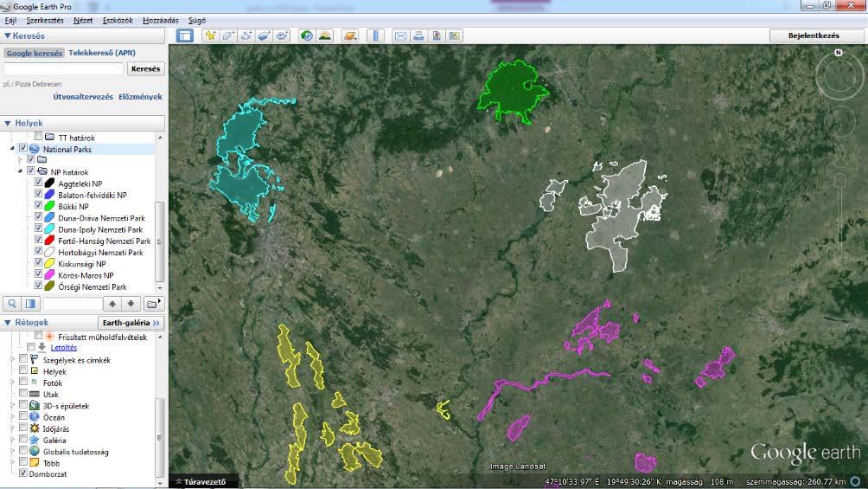Select the ruler tool icon
Image resolution: width=868 pixels, height=489 pixels.
[375, 35]
